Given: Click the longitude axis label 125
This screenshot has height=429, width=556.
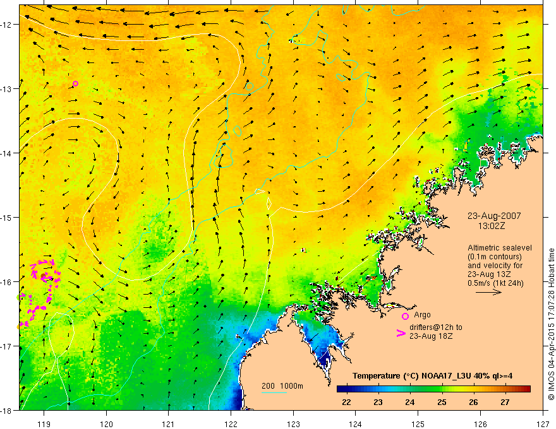Looking at the screenshot, I should click(x=418, y=424).
